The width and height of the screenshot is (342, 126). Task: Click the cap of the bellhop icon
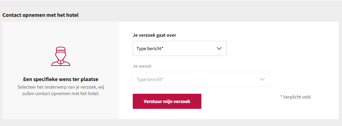(x=61, y=49)
